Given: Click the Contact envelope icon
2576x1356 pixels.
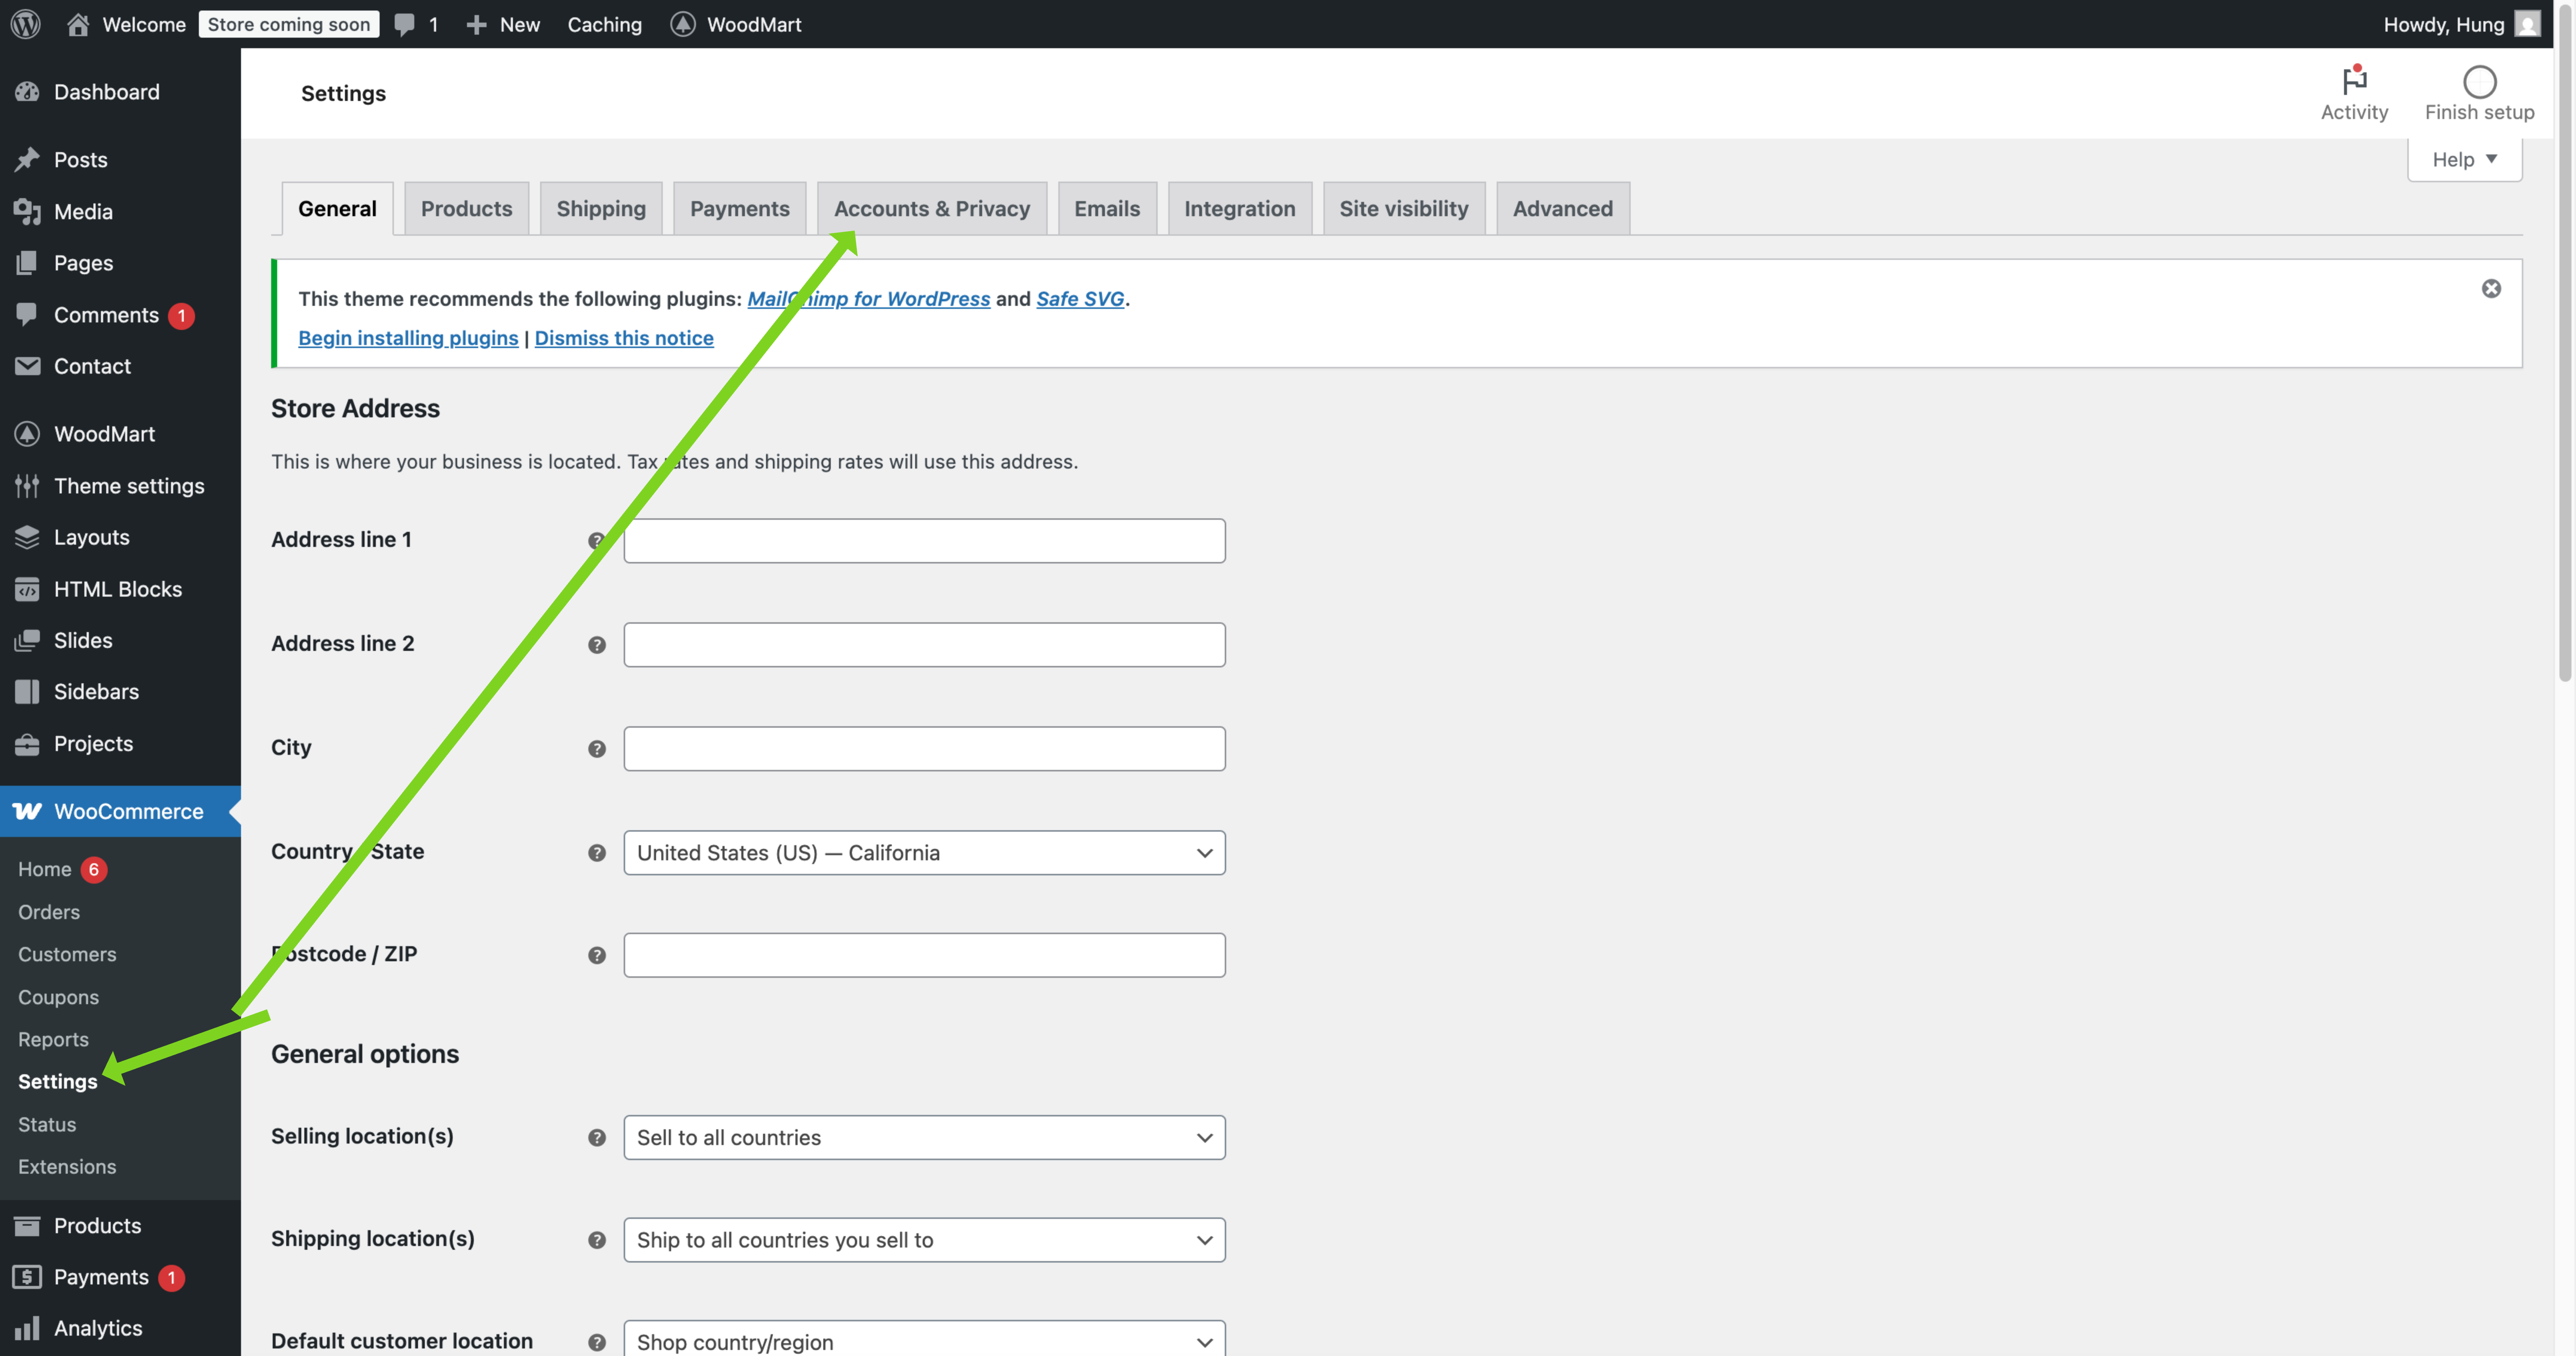Looking at the screenshot, I should (27, 366).
